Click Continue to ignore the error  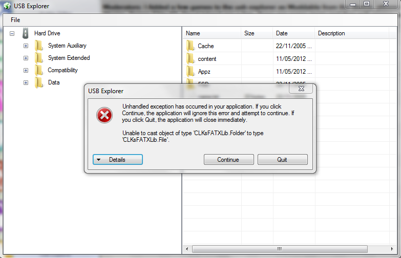pos(228,160)
